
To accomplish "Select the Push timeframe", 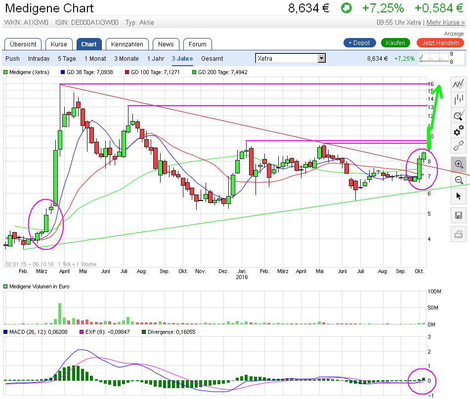I will [12, 59].
